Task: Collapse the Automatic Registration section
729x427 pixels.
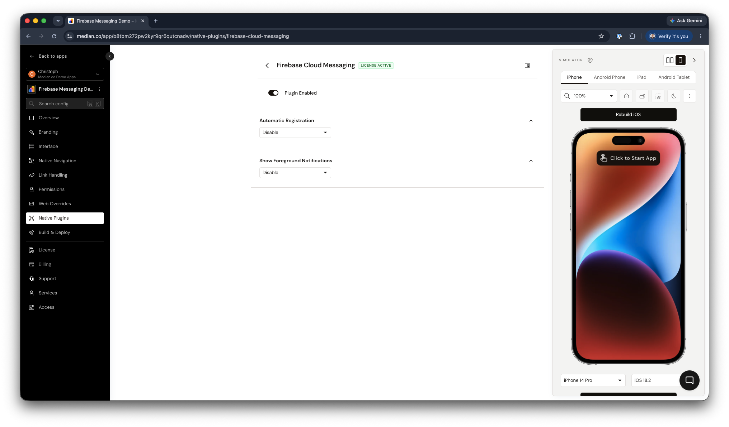Action: point(531,121)
